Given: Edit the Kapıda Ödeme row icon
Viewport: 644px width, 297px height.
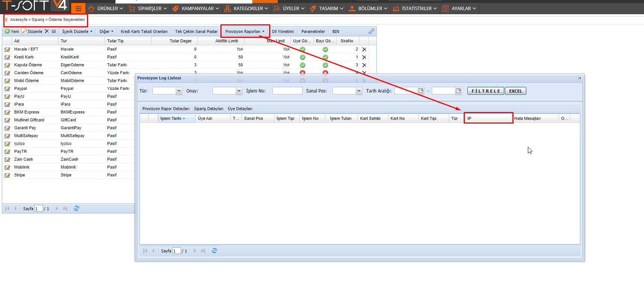Looking at the screenshot, I should click(x=7, y=65).
